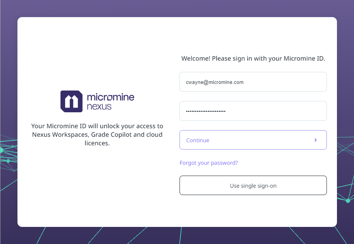Click the "micromine" wordmark text
This screenshot has width=354, height=244.
[x=111, y=97]
